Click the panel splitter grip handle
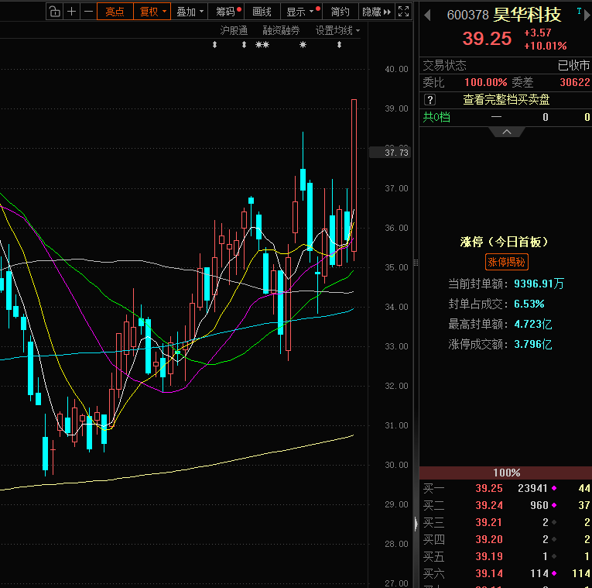592x588 pixels. 416,263
